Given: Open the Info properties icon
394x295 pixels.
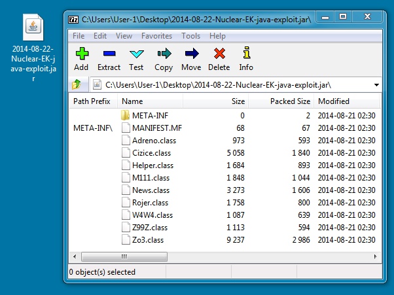Looking at the screenshot, I should pyautogui.click(x=246, y=58).
